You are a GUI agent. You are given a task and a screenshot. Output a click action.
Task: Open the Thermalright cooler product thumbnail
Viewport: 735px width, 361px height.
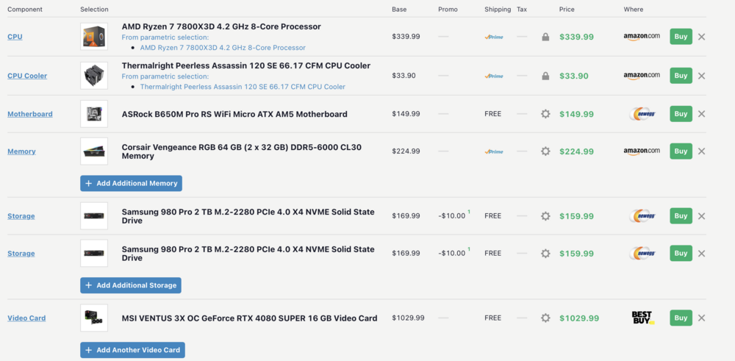click(x=94, y=75)
